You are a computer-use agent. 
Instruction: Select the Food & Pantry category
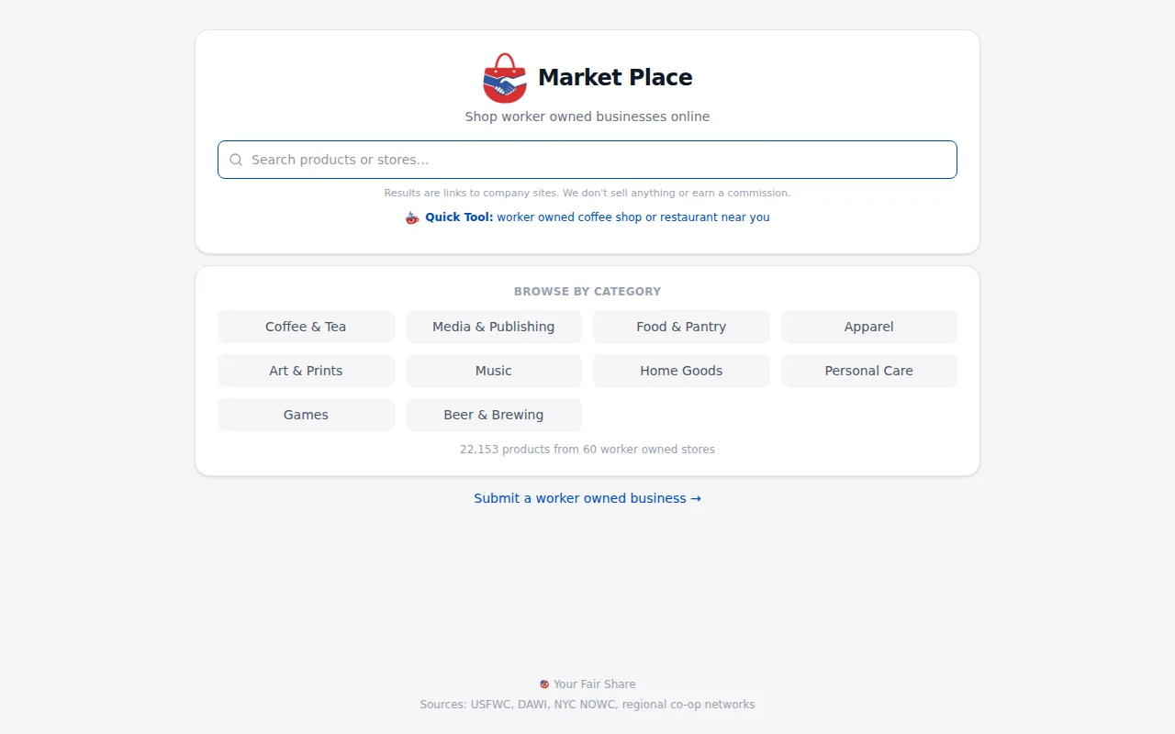pyautogui.click(x=681, y=327)
